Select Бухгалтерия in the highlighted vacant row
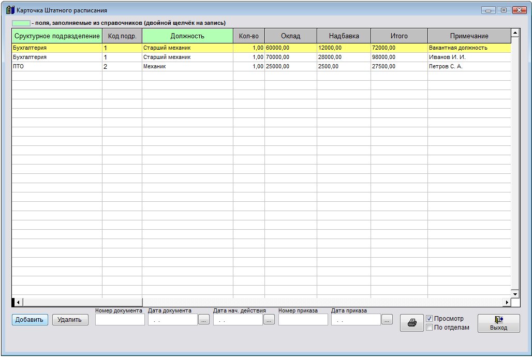 click(x=57, y=48)
